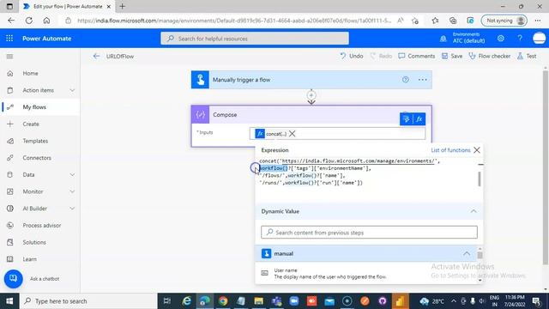Open Connectors in sidebar
Screen dimensions: 549x309
(x=37, y=158)
